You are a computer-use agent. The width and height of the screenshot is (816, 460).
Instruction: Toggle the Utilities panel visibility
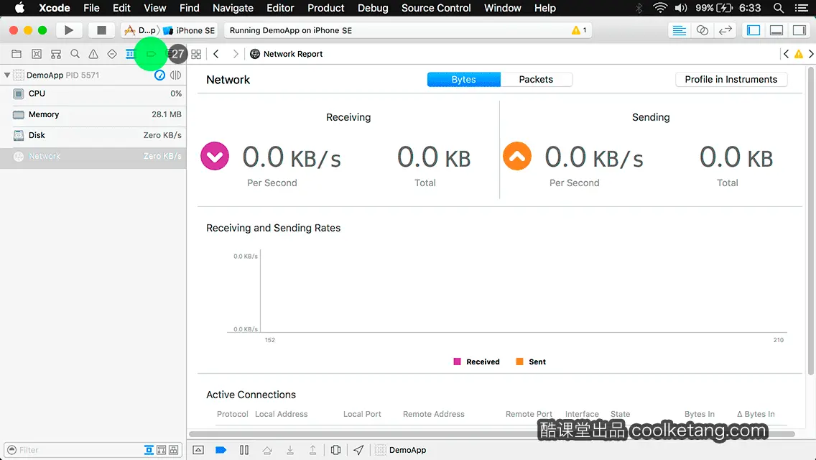pos(799,30)
